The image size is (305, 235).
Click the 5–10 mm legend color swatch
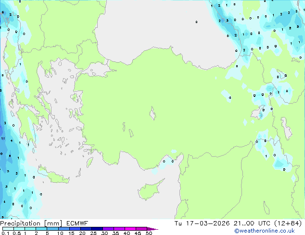pyautogui.click(x=52, y=229)
